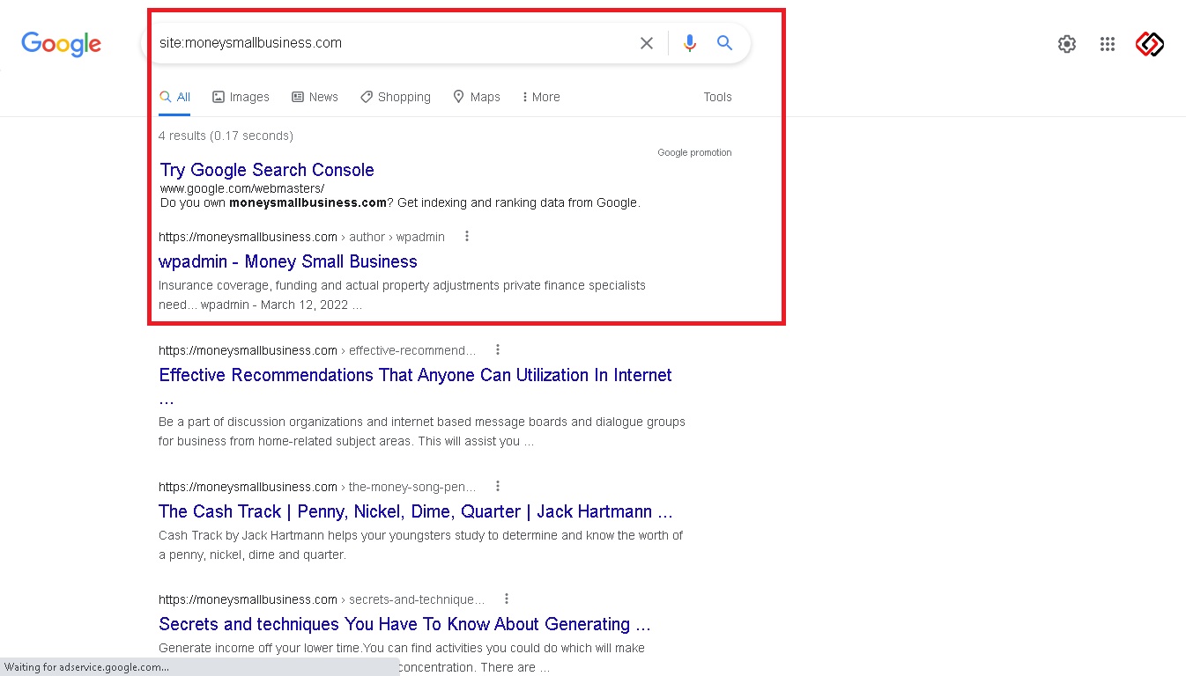Click the effective-recommend breadcrumb URL
Image resolution: width=1186 pixels, height=676 pixels.
317,350
